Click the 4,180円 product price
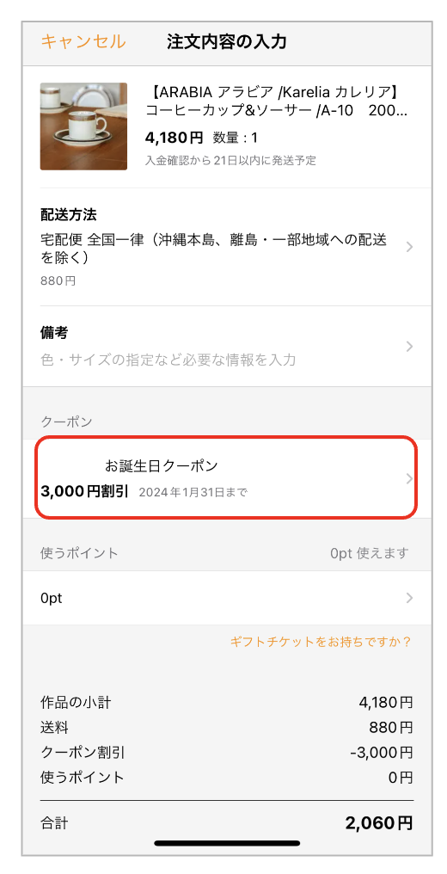447x874 pixels. (175, 138)
